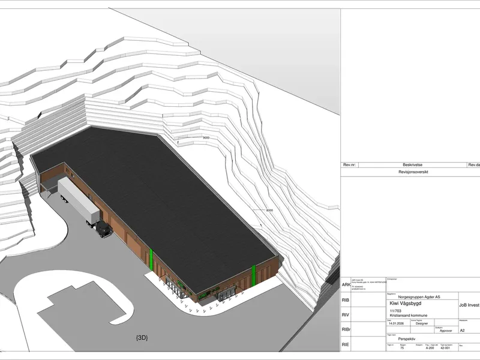Click the "Revisjonsoversikt" title
Screen dimensions: 480x360
point(413,172)
